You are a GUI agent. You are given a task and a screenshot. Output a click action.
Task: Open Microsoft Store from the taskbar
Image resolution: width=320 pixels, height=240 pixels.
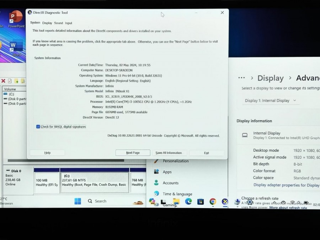click(201, 201)
